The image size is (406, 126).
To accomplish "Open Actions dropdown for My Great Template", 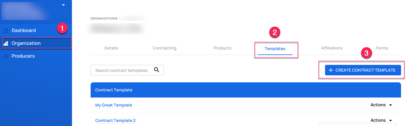I will [381, 105].
